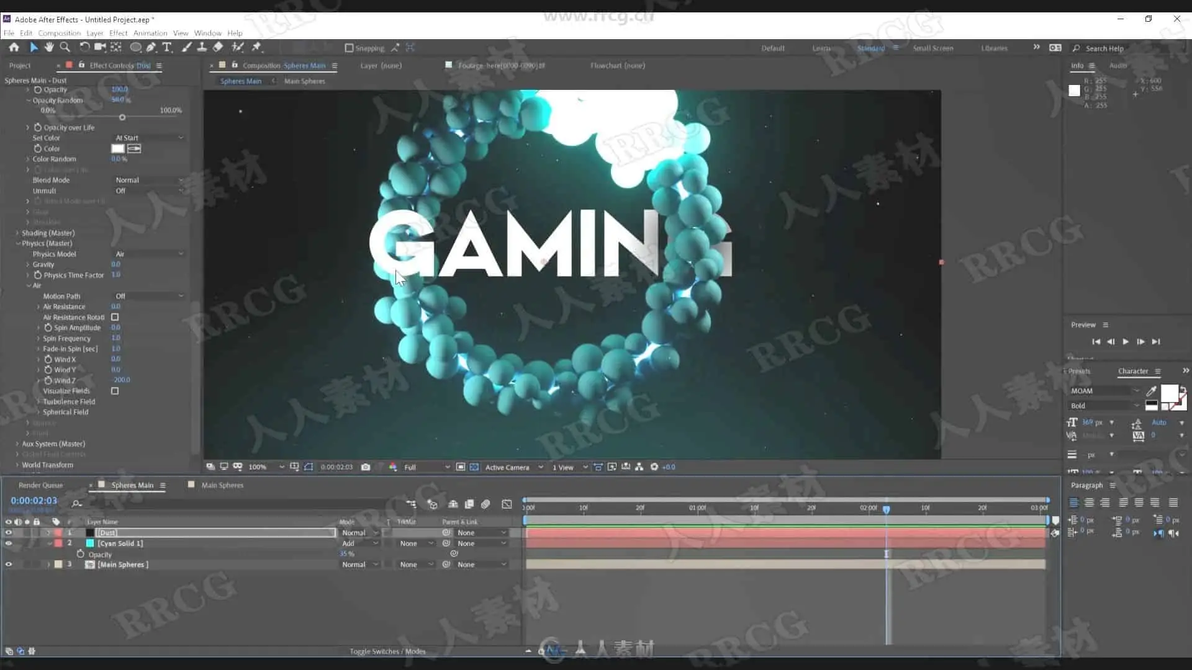Screen dimensions: 1192x670
Task: Enable the Snapping checkbox
Action: (x=349, y=48)
